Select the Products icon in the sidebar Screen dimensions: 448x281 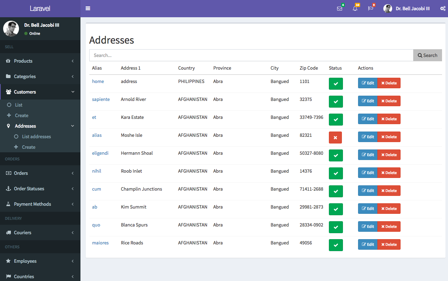[8, 61]
